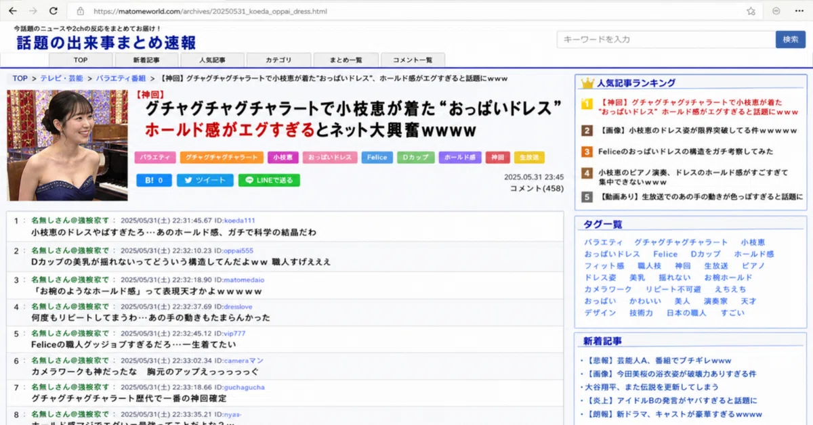The height and width of the screenshot is (425, 813).
Task: Click the フィット感 tag link
Action: (x=604, y=266)
